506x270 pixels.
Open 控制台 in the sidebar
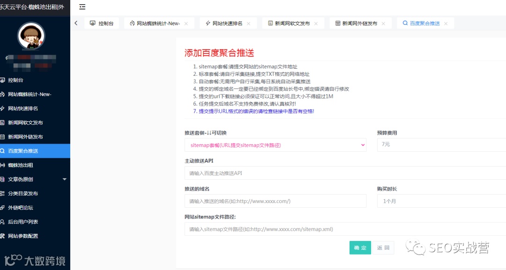coord(35,80)
